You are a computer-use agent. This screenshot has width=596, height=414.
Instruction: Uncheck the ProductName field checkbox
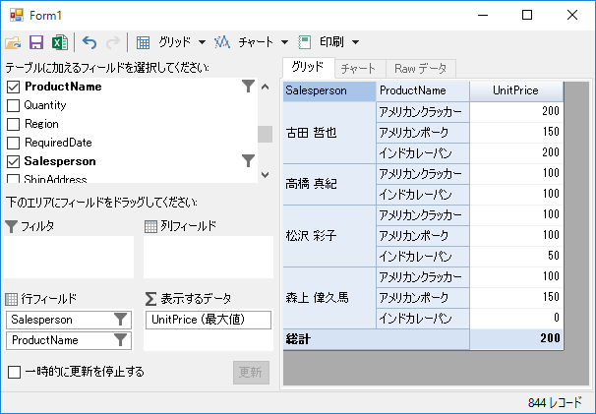14,87
